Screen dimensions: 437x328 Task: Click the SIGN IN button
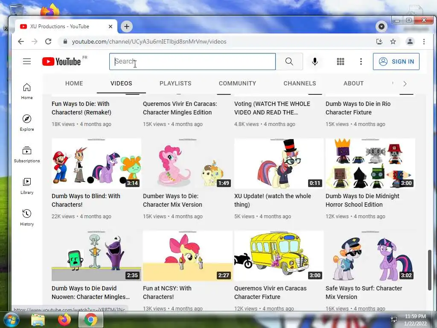tap(396, 61)
